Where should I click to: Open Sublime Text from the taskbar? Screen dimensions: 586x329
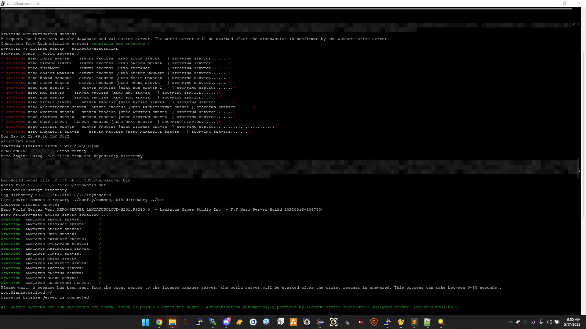pyautogui.click(x=414, y=322)
